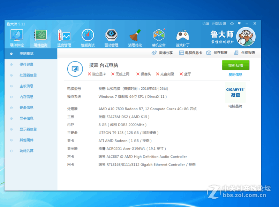Click 复制信息 copy info link
This screenshot has height=207, width=279.
click(x=235, y=74)
